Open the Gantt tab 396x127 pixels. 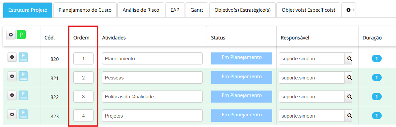pos(197,10)
